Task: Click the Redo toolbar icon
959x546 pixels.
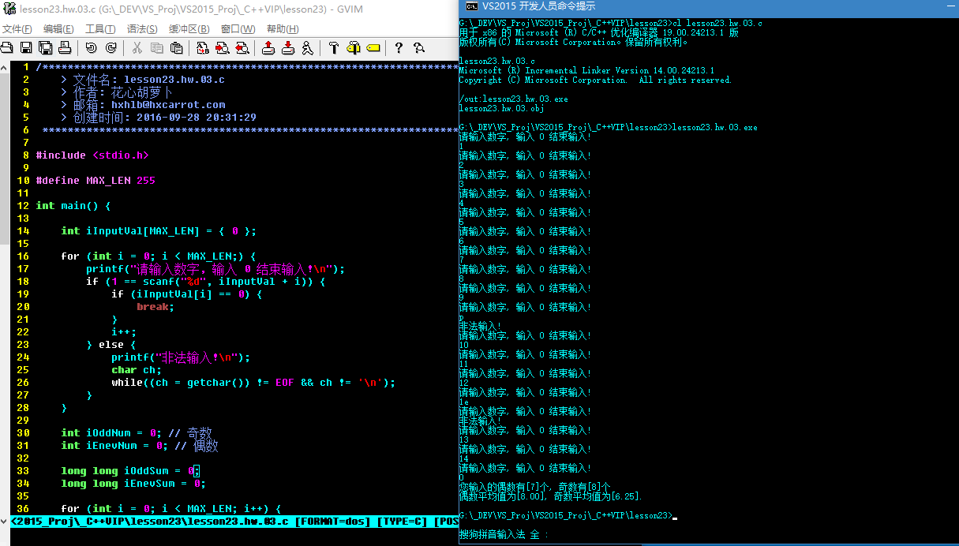Action: (x=111, y=48)
